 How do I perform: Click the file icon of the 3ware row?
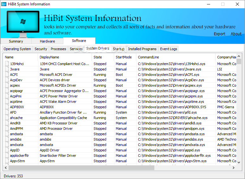click(x=7, y=69)
